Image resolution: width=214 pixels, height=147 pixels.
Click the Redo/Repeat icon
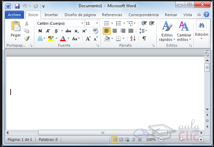click(x=36, y=6)
